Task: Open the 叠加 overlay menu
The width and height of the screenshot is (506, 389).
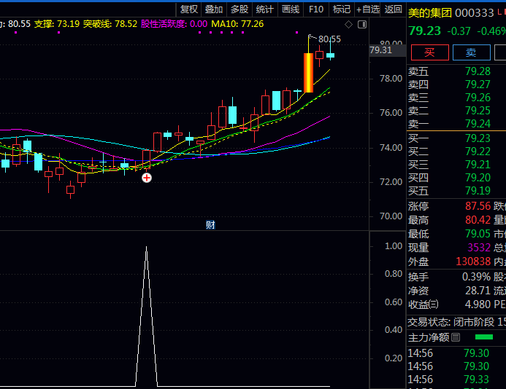Action: [x=214, y=9]
